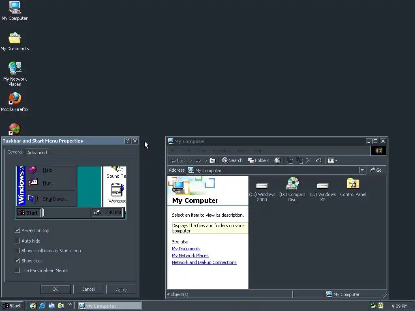Expand quick launch overflow chevron

tap(70, 305)
